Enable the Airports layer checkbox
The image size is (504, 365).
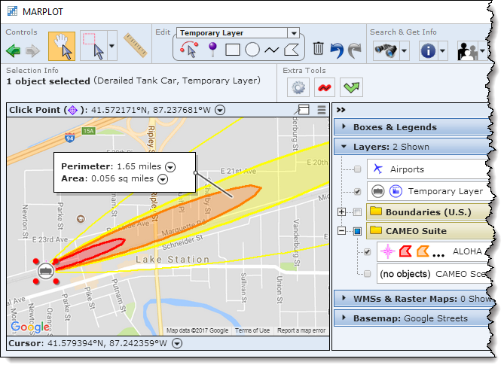pyautogui.click(x=357, y=170)
